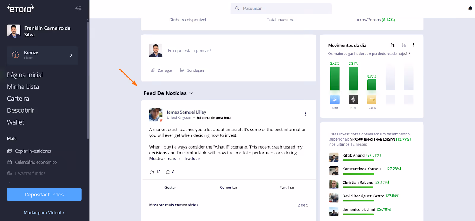Show more comments on the post
Screen dimensions: 475x221
coord(174,205)
